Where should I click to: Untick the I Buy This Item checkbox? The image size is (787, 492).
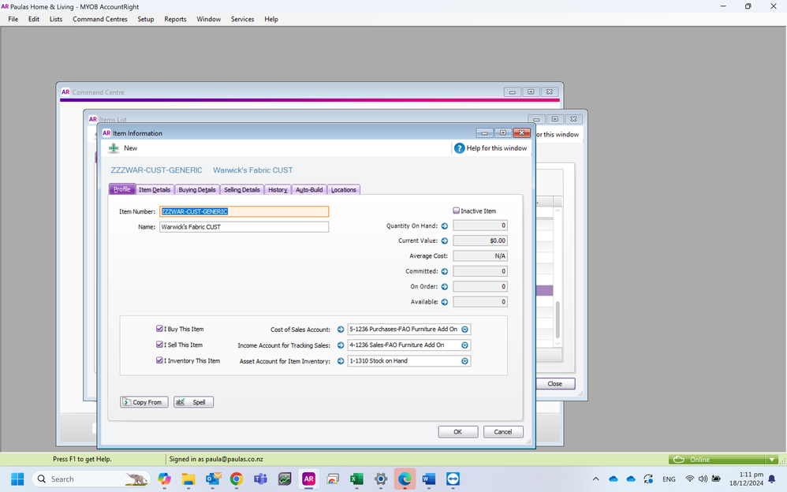160,330
